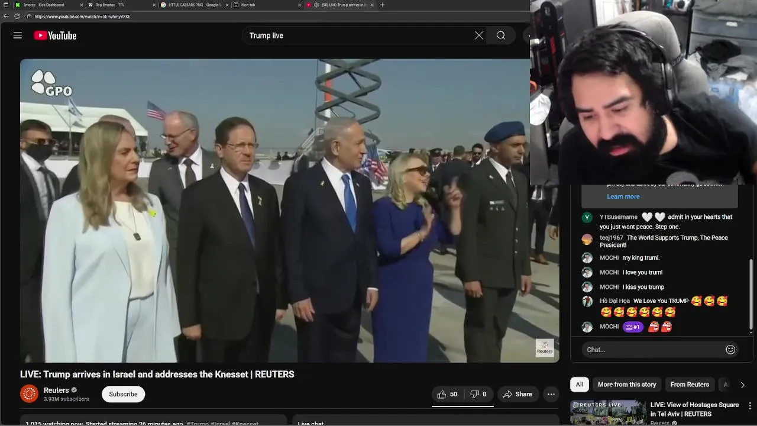Viewport: 757px width, 426px height.
Task: Click the thumbs-up like button
Action: tap(447, 394)
